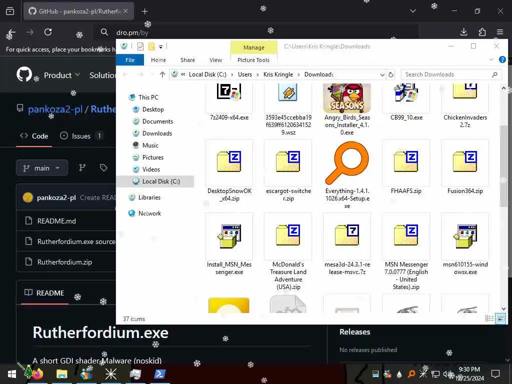
Task: Select DesktopSnowOK_x64.zip archive icon
Action: pyautogui.click(x=229, y=161)
